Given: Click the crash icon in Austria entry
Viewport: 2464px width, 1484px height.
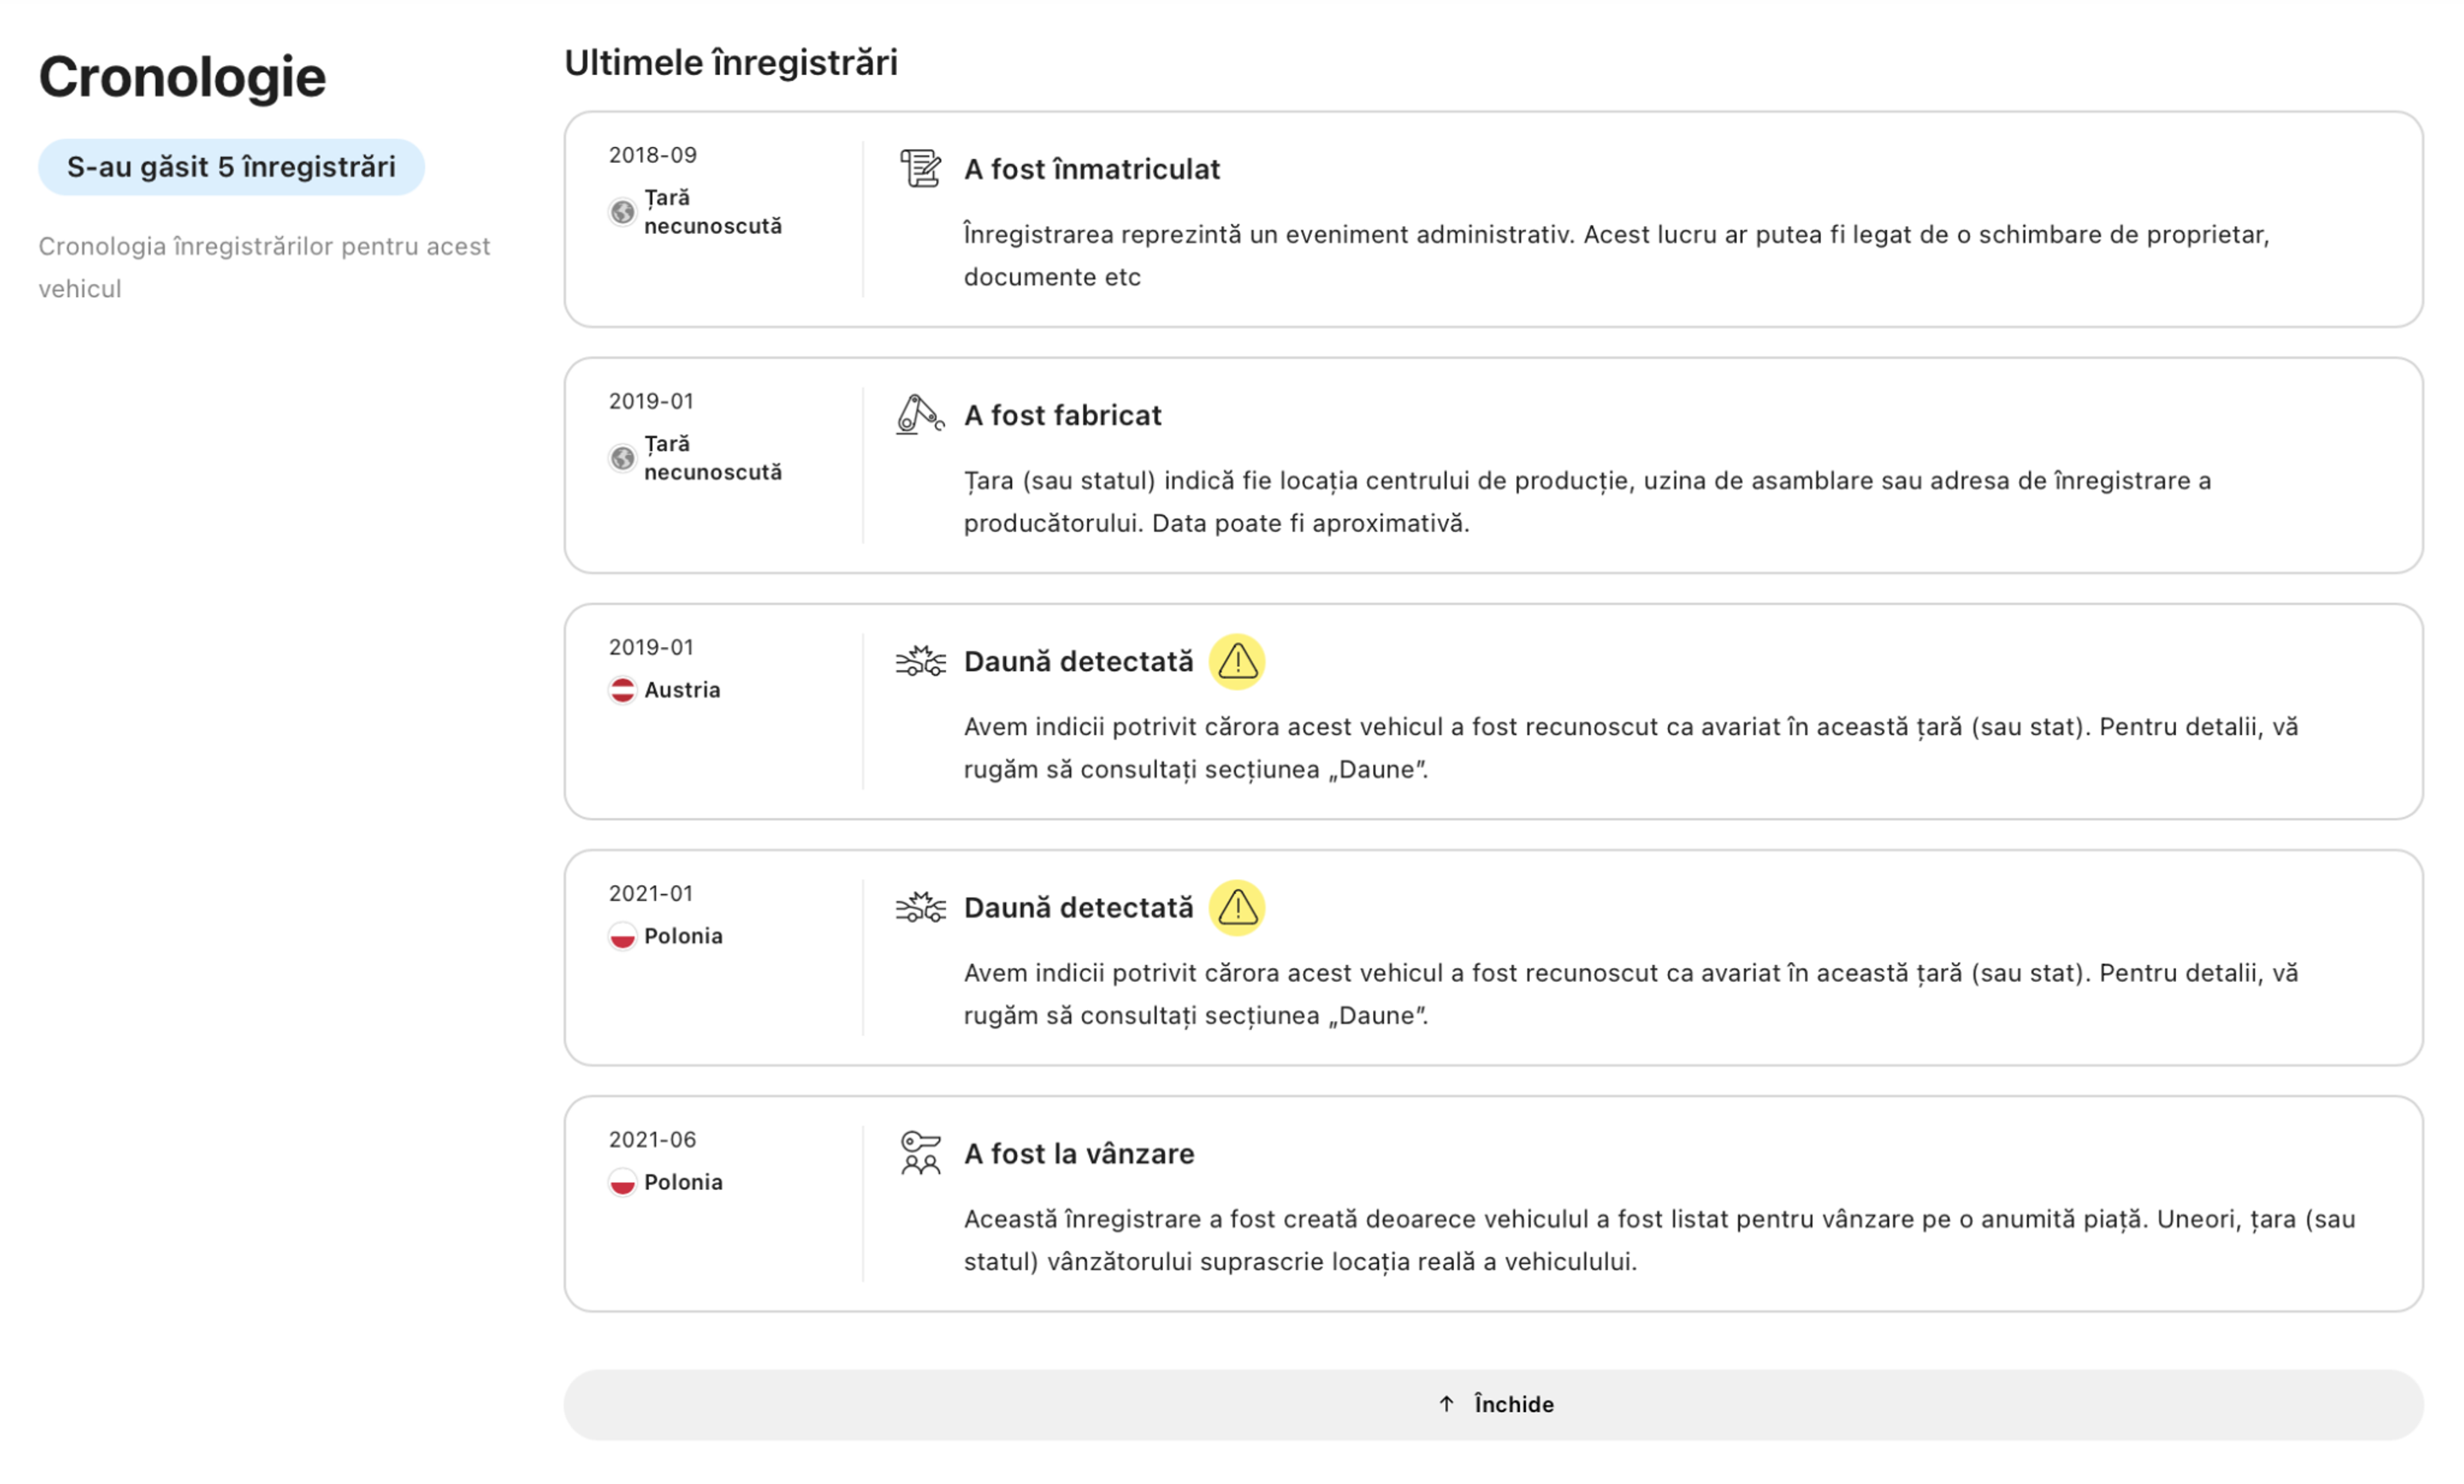Looking at the screenshot, I should click(x=920, y=662).
